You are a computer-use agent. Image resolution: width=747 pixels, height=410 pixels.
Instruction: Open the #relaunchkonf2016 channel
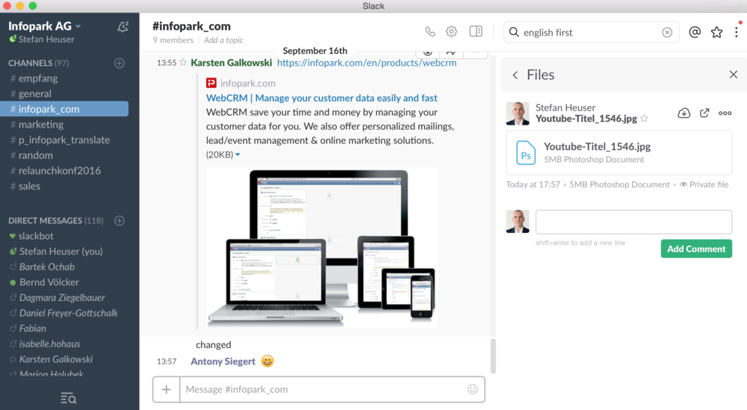pyautogui.click(x=64, y=170)
